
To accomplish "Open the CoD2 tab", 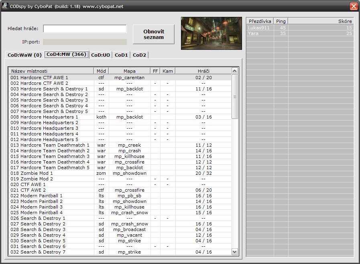I will point(139,55).
